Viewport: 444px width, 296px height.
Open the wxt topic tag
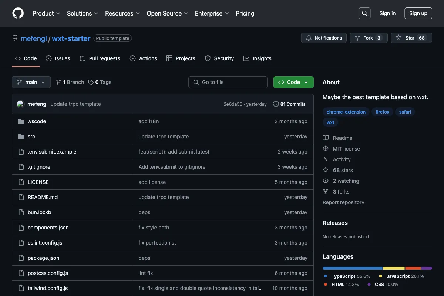(330, 122)
